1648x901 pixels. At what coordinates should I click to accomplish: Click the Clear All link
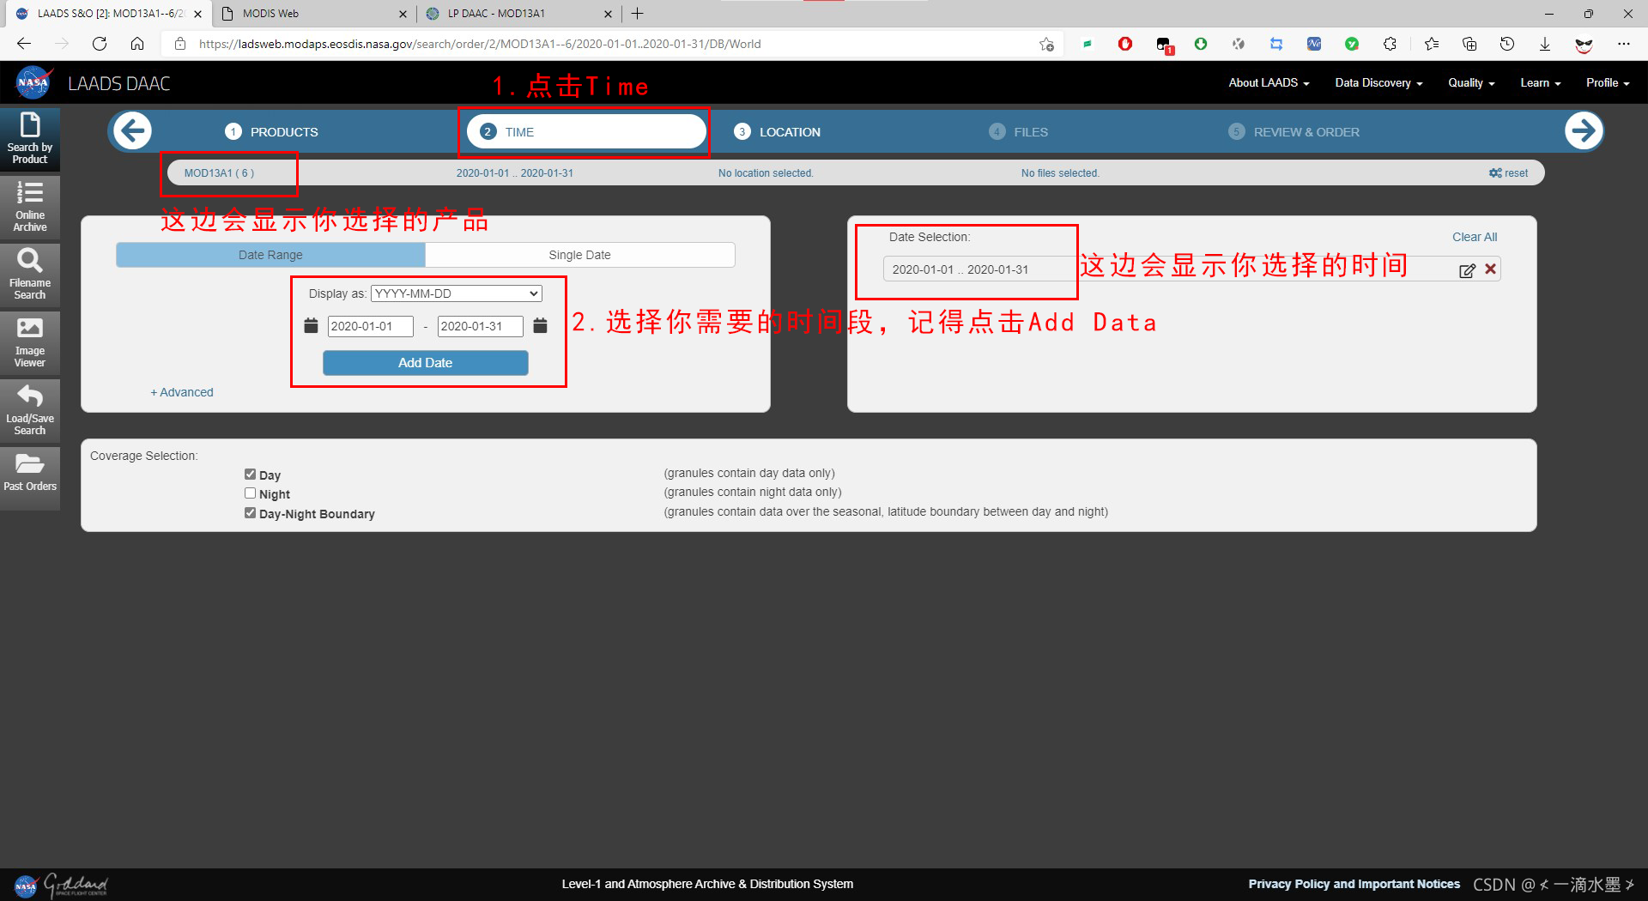(x=1475, y=237)
